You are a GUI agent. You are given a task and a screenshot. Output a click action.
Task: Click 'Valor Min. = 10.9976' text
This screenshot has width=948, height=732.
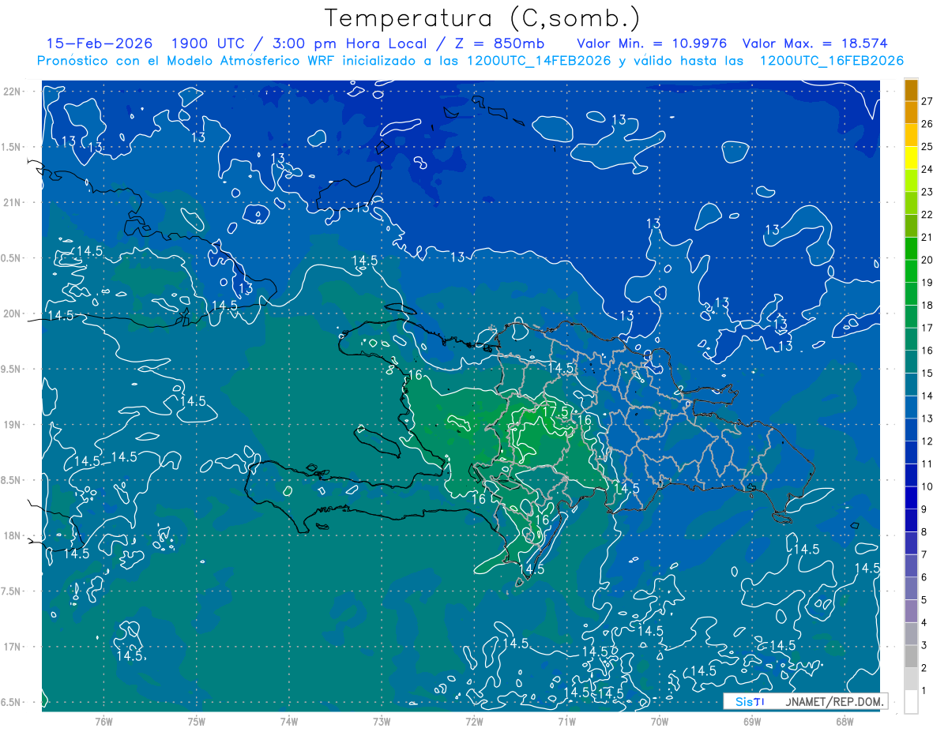tap(652, 43)
